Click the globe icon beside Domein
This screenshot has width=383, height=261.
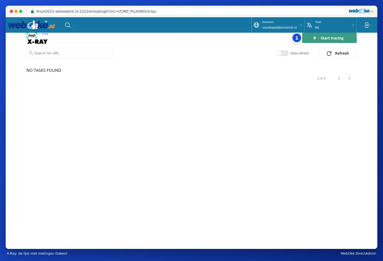256,25
